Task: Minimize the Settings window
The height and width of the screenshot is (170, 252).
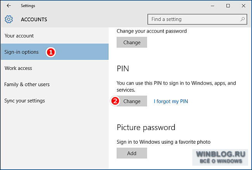Action: (212, 6)
